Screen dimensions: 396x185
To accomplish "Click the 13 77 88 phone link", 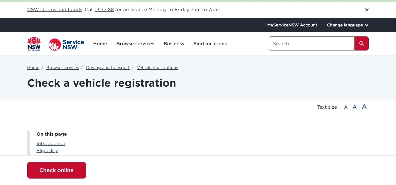I will click(x=104, y=10).
